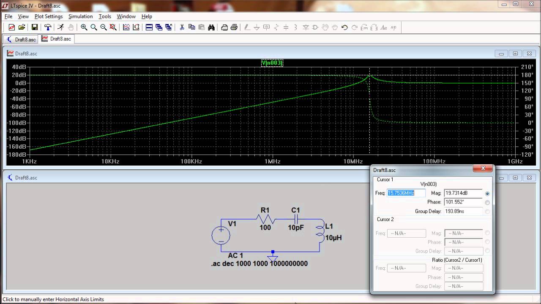Open the Help menu
The width and height of the screenshot is (541, 304).
(x=147, y=16)
